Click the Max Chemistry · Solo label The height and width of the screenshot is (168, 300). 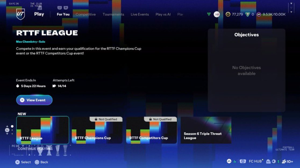(31, 41)
